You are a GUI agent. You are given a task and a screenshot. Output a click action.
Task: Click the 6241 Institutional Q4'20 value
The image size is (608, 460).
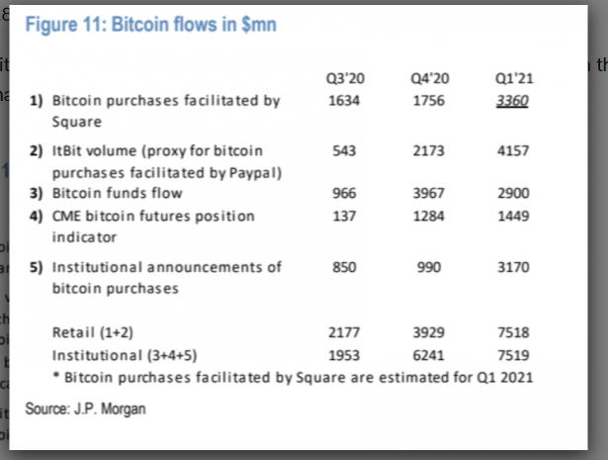pos(428,354)
